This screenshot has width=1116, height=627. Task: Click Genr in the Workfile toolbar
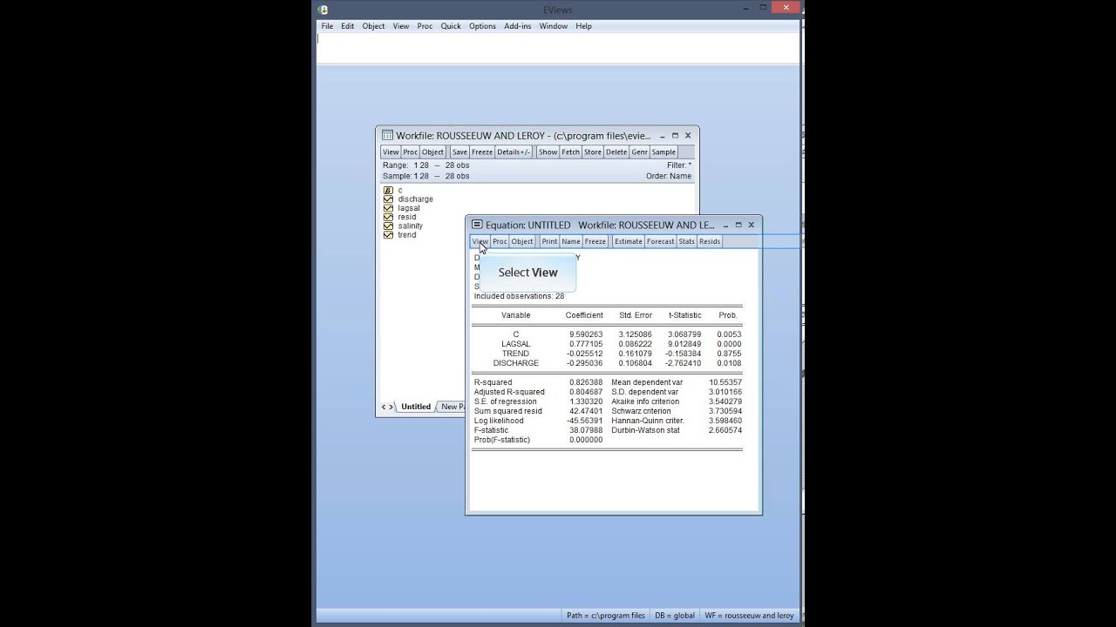[639, 152]
